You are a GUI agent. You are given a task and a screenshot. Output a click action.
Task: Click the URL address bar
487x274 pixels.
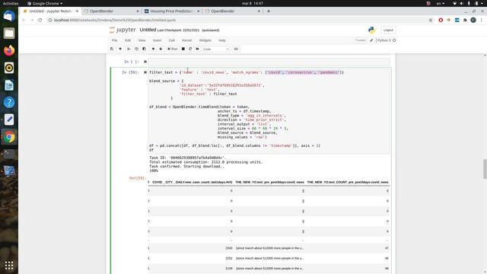(x=236, y=20)
